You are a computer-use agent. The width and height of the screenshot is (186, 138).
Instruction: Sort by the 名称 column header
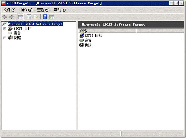click(107, 31)
